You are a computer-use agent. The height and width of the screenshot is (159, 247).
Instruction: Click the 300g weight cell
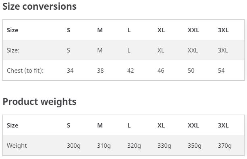pos(74,146)
